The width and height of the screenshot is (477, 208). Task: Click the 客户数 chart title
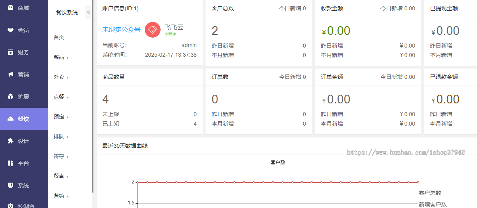click(278, 162)
